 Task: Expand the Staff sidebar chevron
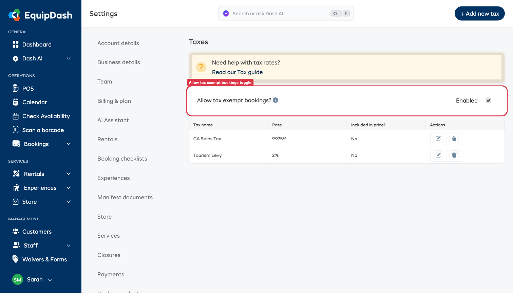coord(69,245)
